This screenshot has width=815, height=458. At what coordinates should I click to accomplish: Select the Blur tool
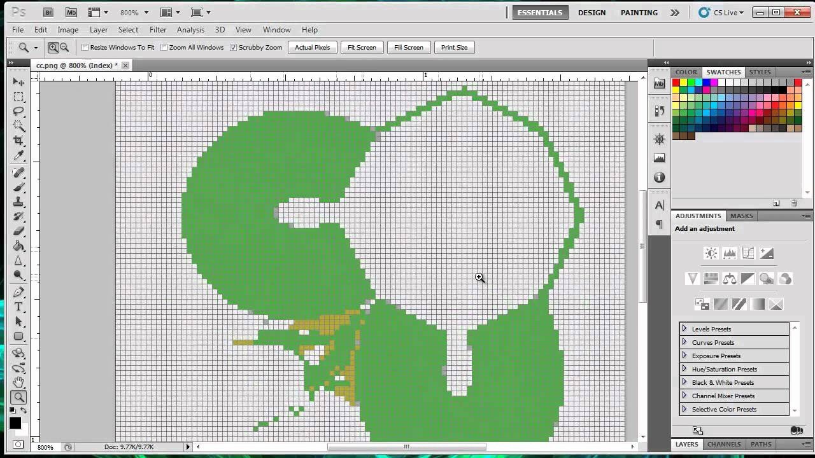pyautogui.click(x=18, y=261)
